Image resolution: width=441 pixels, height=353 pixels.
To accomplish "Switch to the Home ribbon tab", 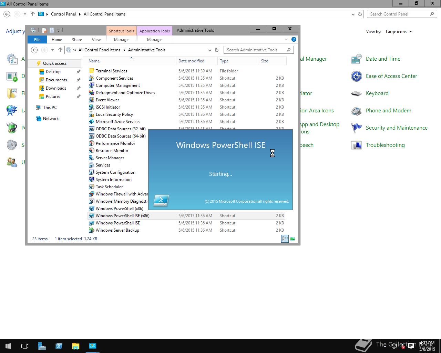I will click(57, 40).
